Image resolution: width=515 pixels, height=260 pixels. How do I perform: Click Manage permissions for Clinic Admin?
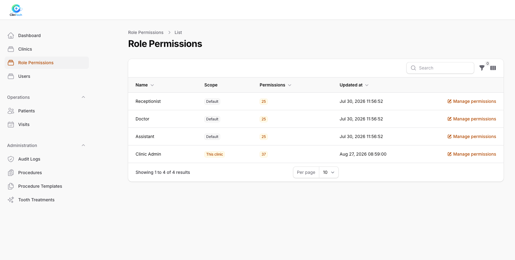(472, 154)
